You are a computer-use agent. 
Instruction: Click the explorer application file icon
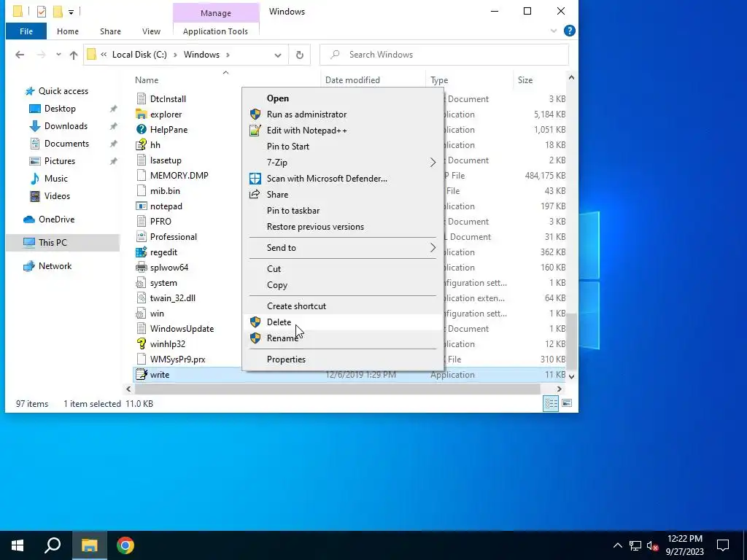pos(141,114)
